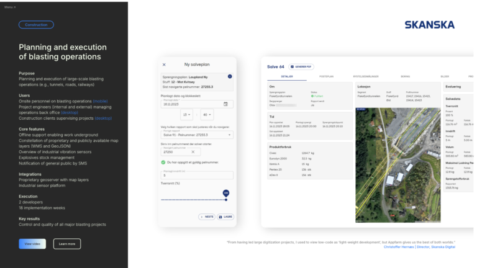Click the Lagre save button

[x=225, y=217]
